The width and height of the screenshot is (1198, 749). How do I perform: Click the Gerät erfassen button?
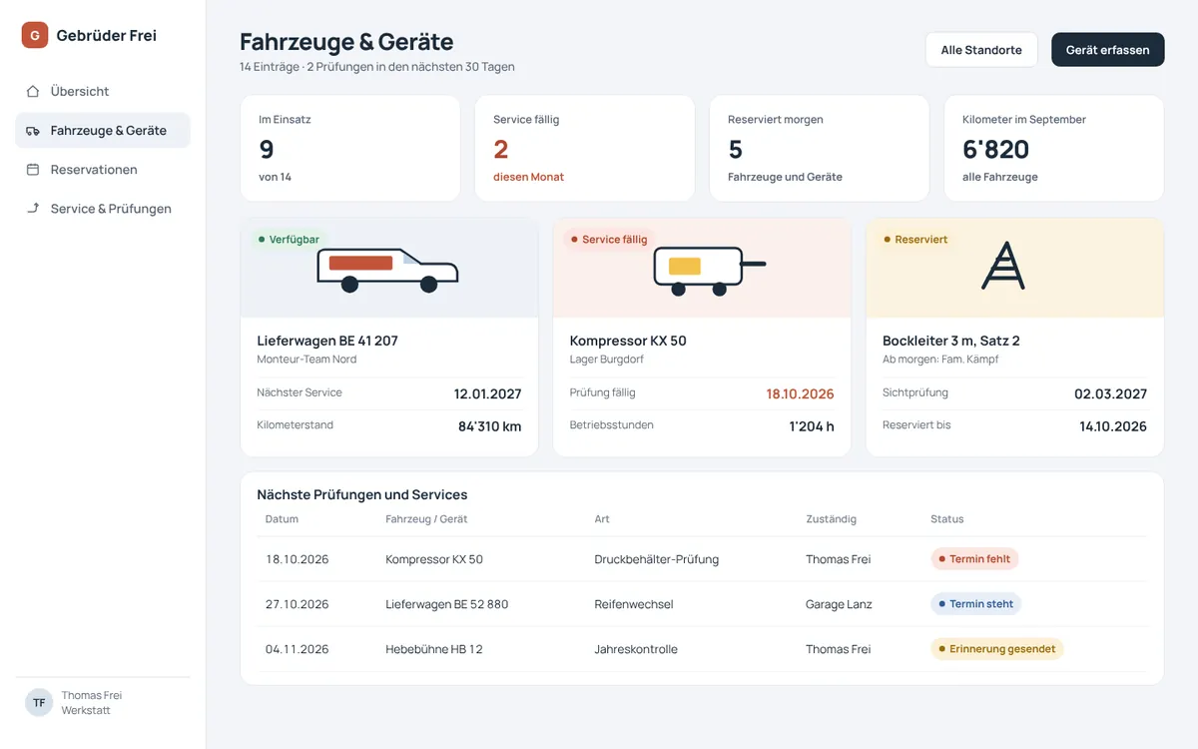(x=1107, y=50)
